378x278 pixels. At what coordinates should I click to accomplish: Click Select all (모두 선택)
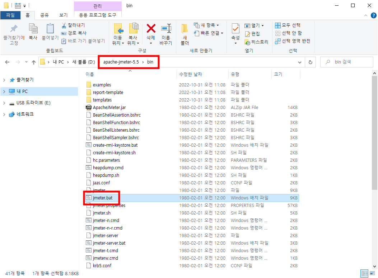288,25
